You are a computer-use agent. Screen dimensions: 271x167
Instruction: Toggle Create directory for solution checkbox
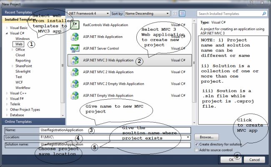point(196,144)
